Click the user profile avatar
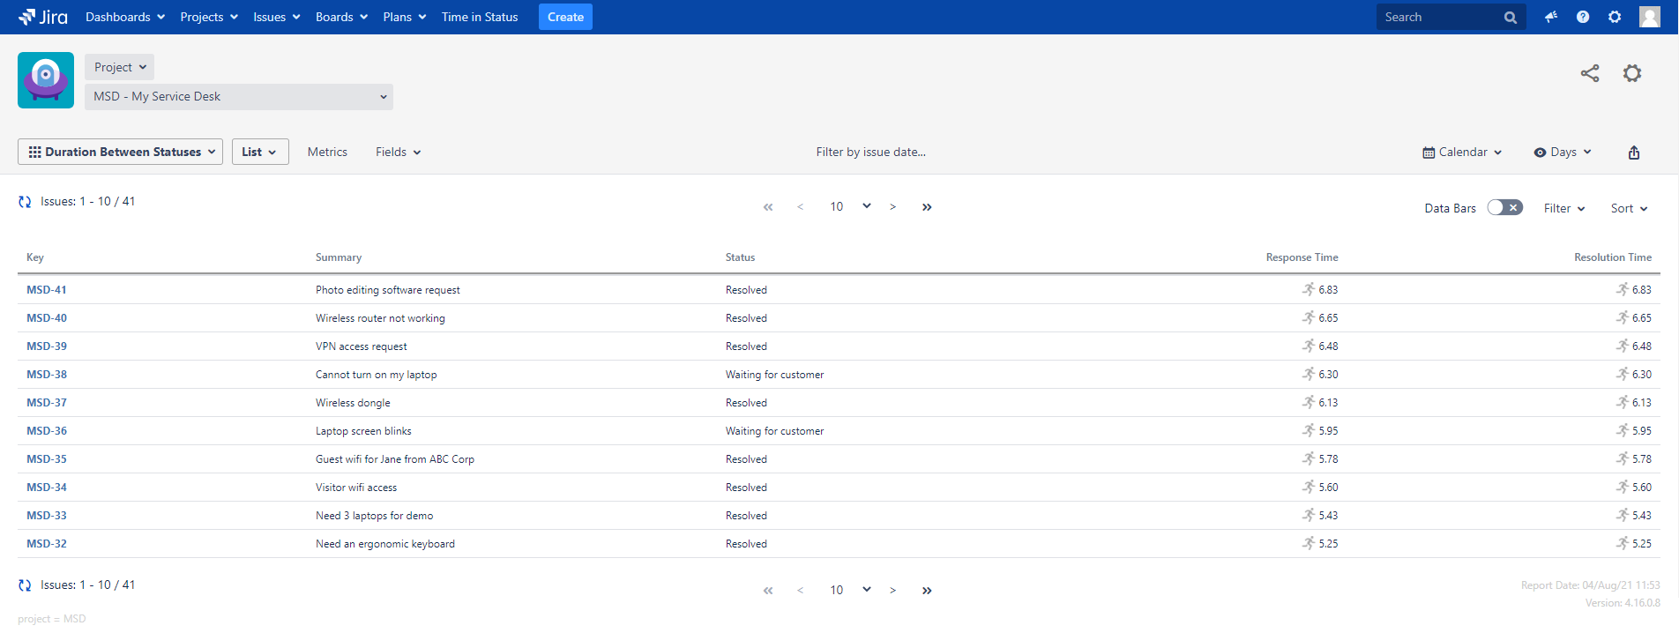The image size is (1679, 633). point(1649,17)
